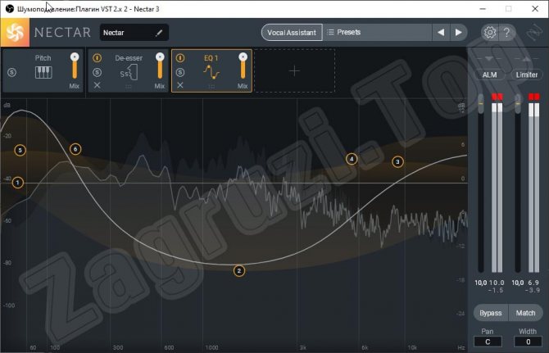Toggle EQ 1 module power button
The width and height of the screenshot is (549, 353).
(x=180, y=58)
